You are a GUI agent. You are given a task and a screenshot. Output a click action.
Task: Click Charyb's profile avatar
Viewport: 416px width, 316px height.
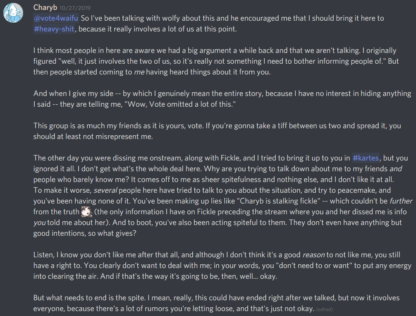(x=13, y=13)
